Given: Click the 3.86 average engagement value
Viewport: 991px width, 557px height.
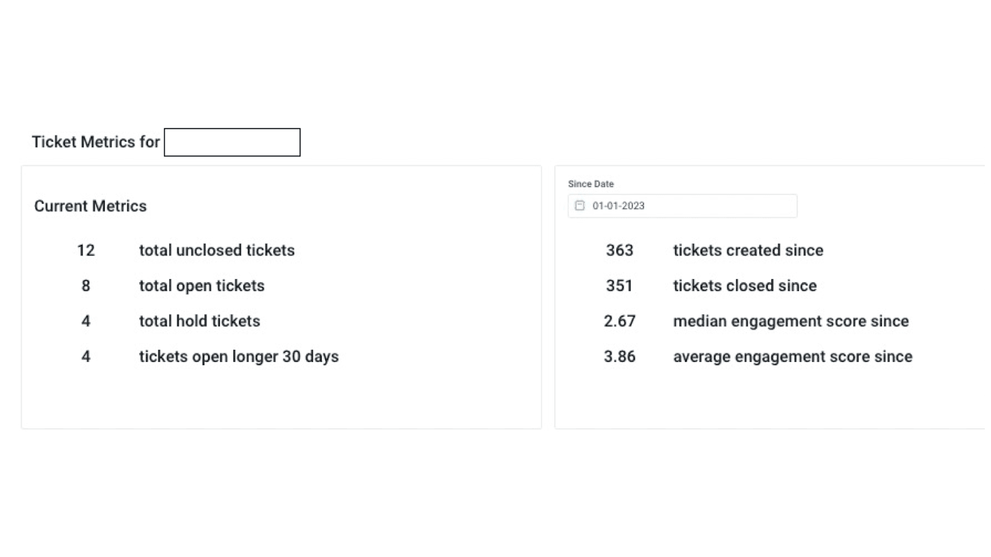Looking at the screenshot, I should point(619,356).
